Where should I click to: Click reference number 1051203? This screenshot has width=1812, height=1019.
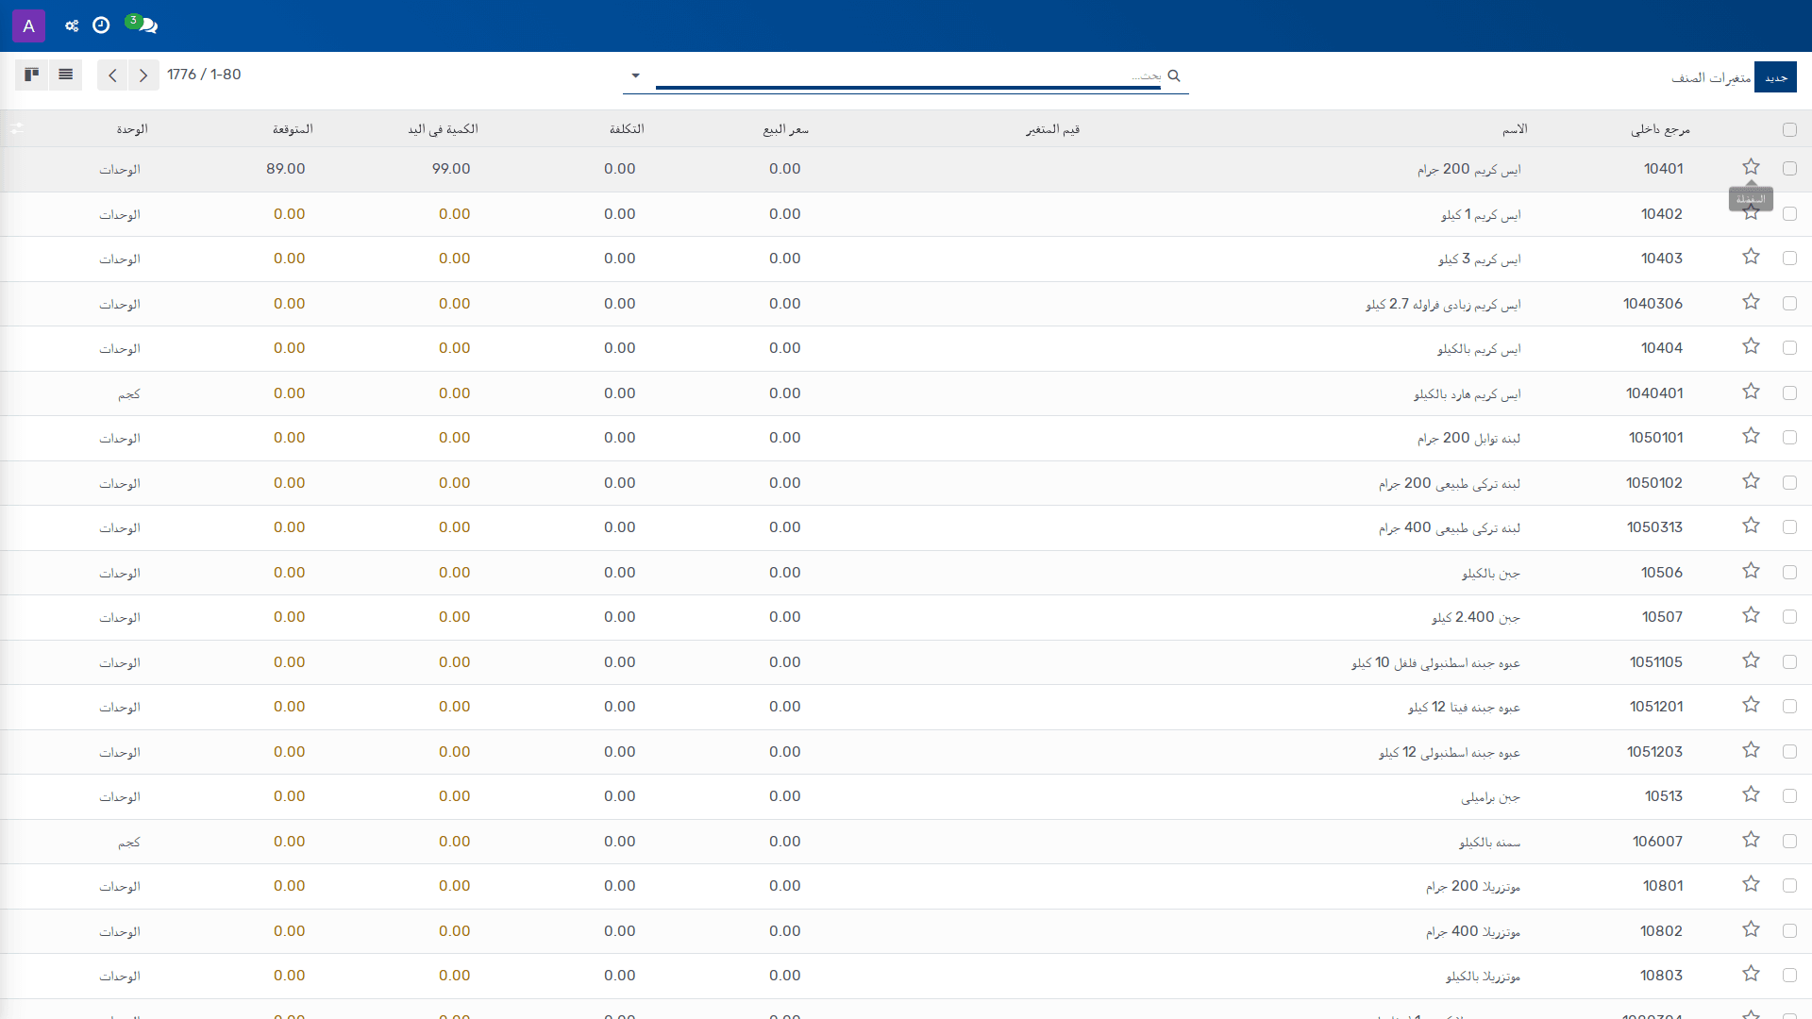(1654, 752)
